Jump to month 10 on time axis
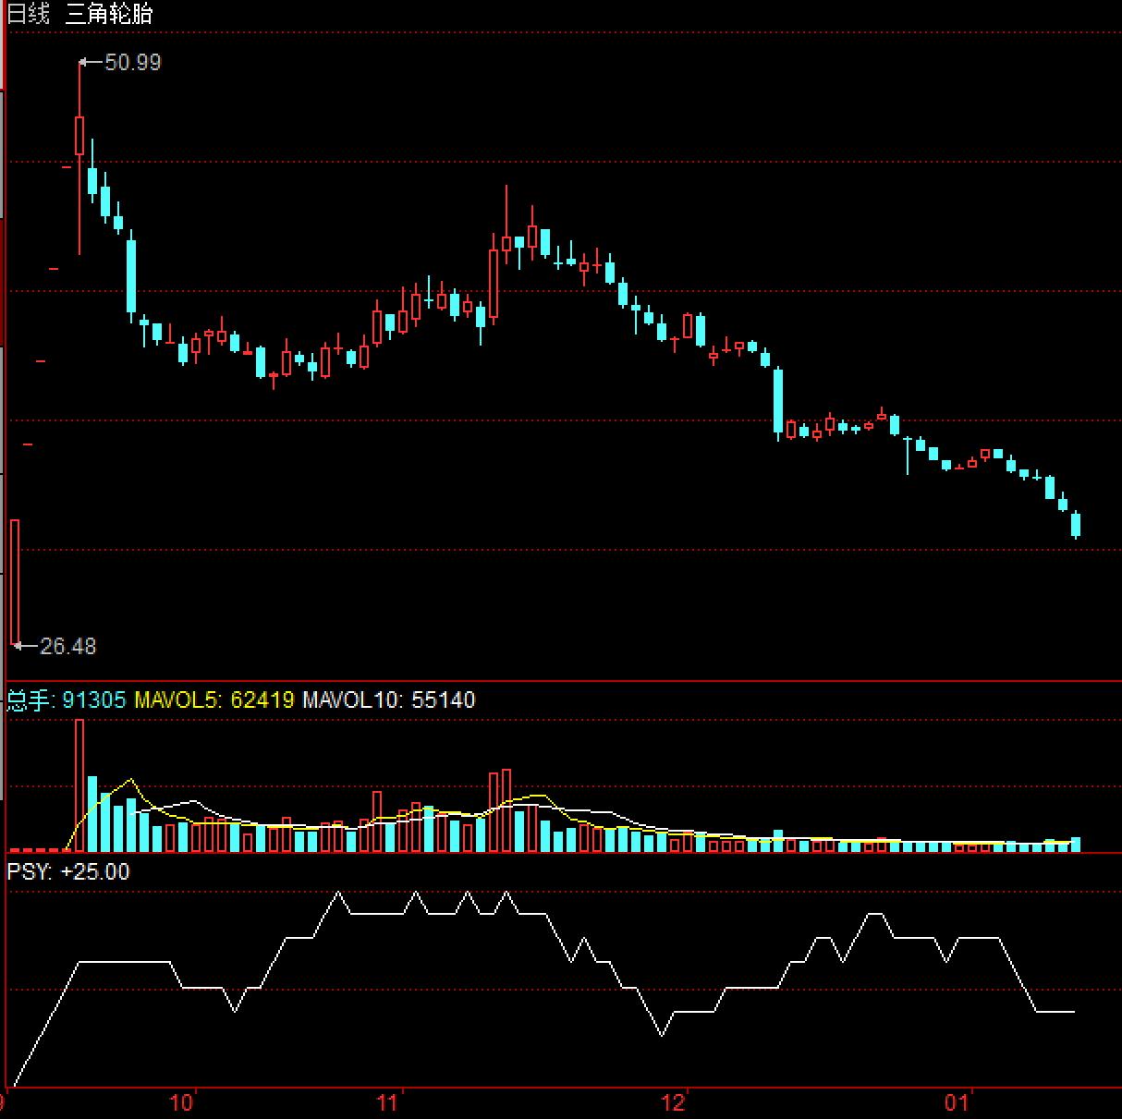The height and width of the screenshot is (1119, 1122). pyautogui.click(x=182, y=1102)
